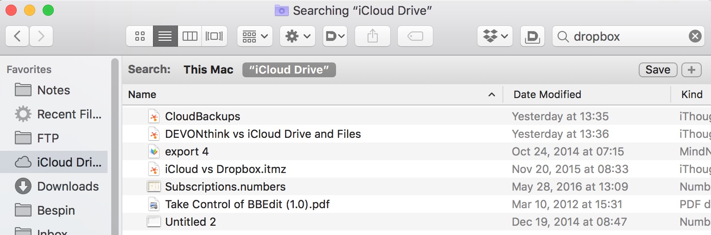Open the Dropbox toolbar menu
The width and height of the screenshot is (711, 235).
495,36
